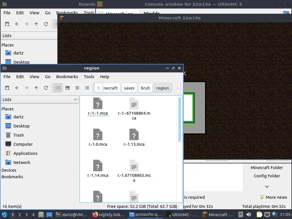Viewport: 292px width, 219px height.
Task: Open More news in UltimMC
Action: 274,197
